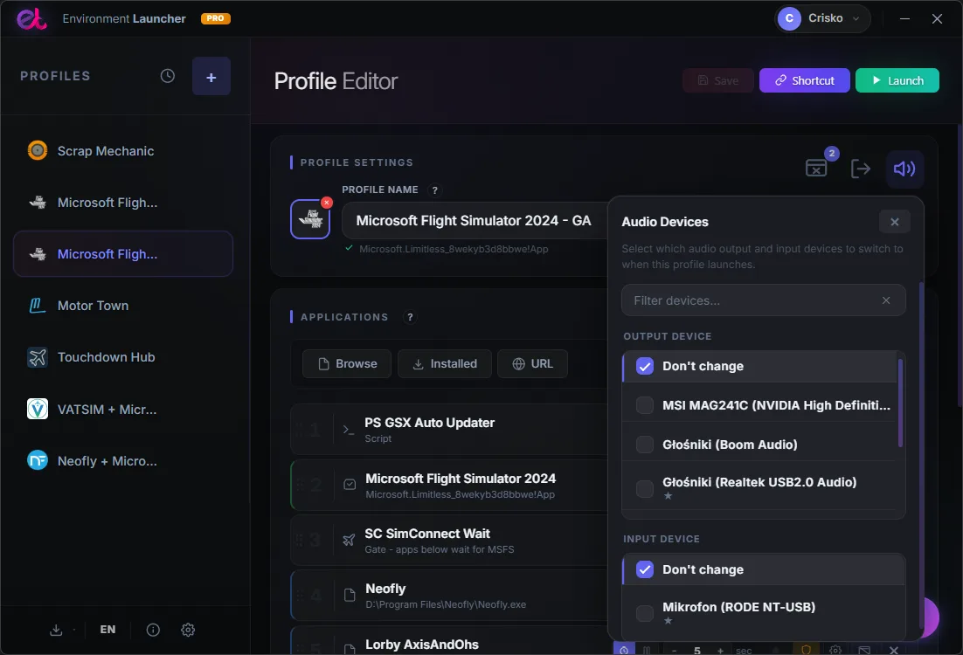Click the profile icon thumbnail beside Profile Name

click(x=310, y=219)
